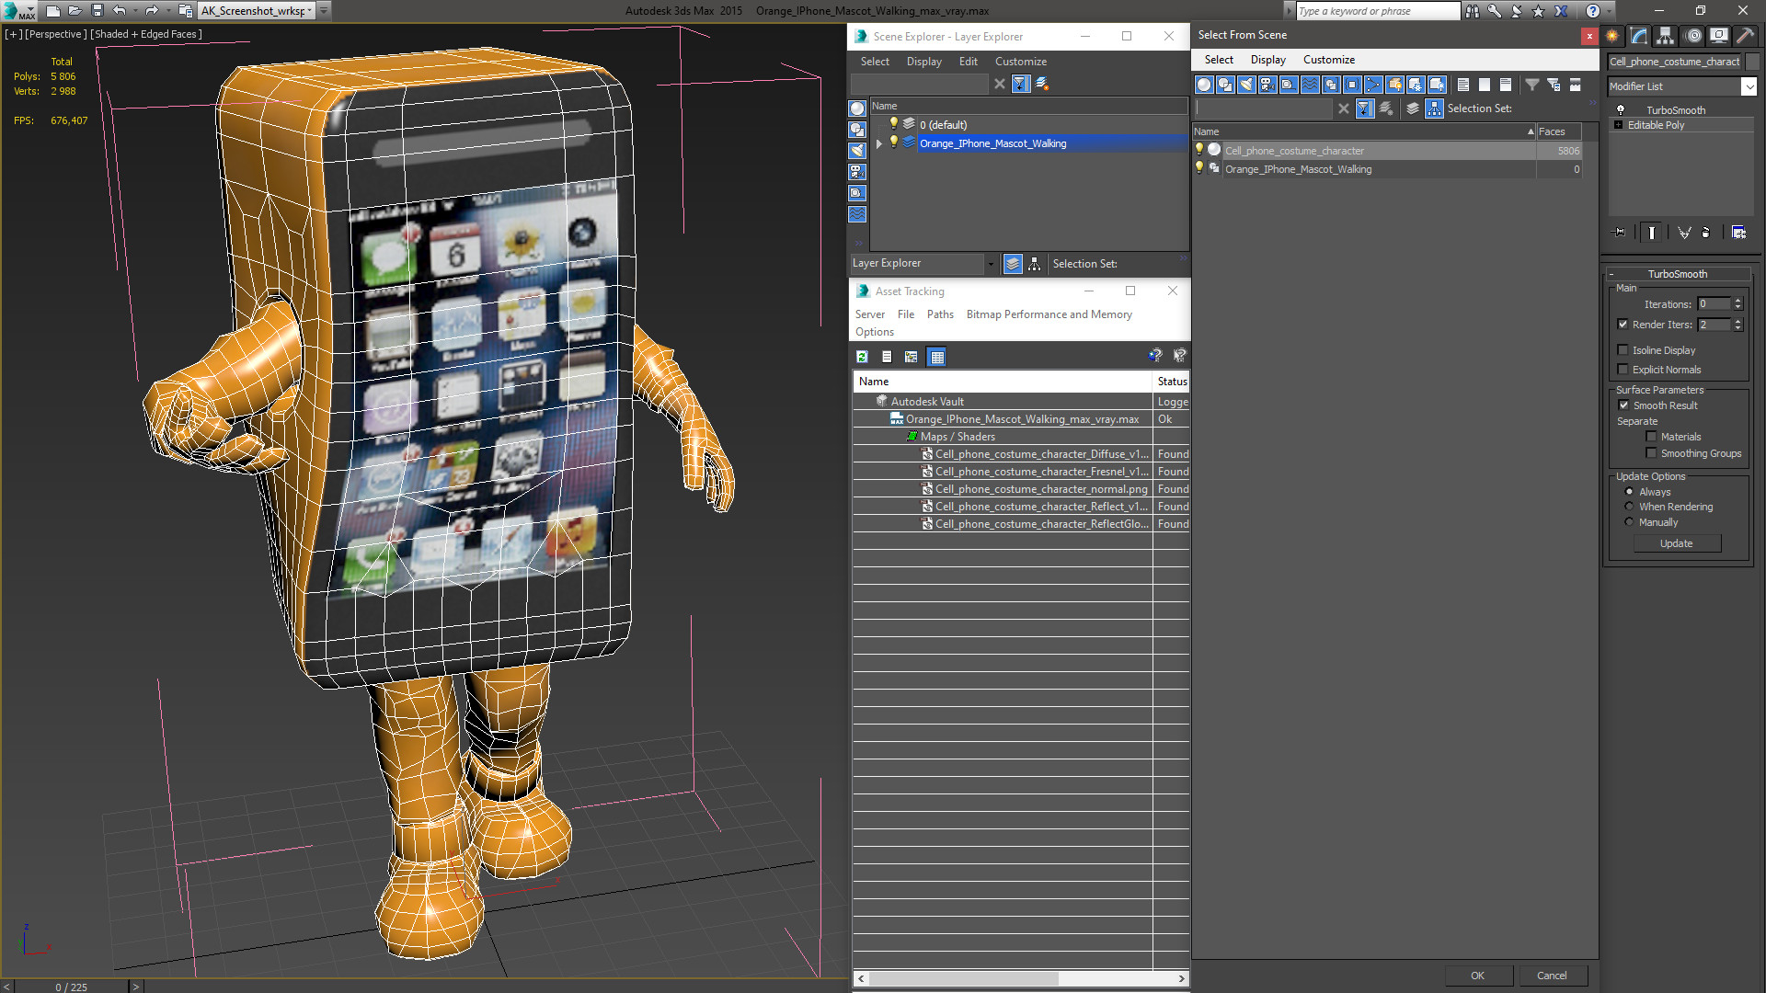Collapse the TurboSmooth rollout header
This screenshot has height=993, width=1766.
tap(1677, 274)
